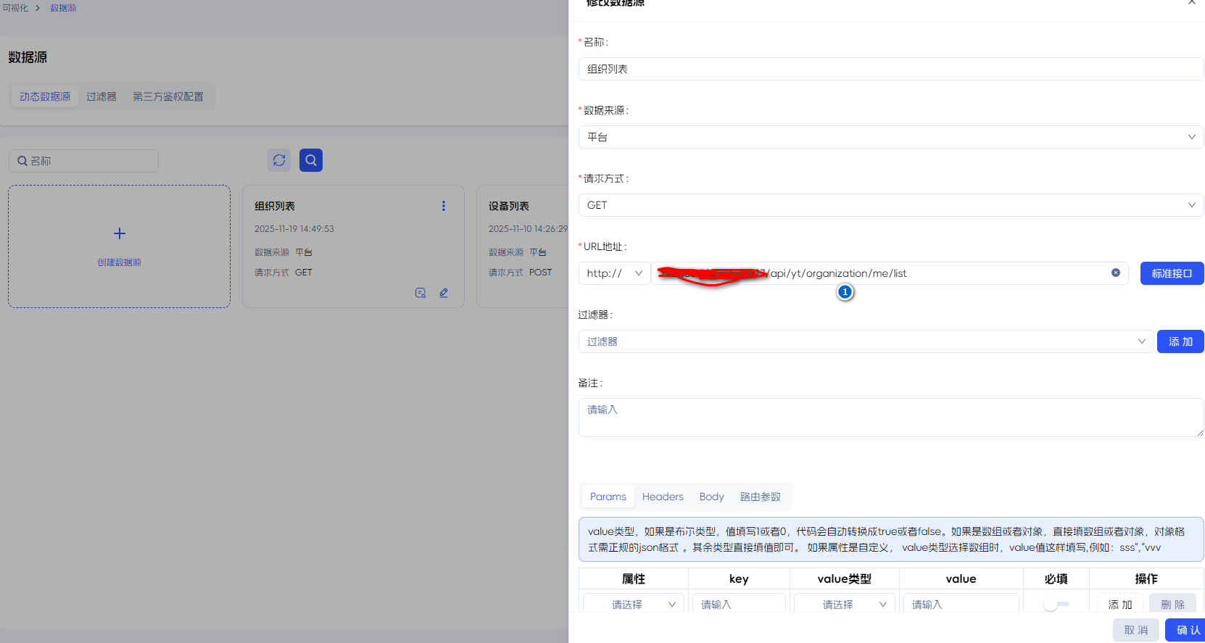Switch to the Body tab
Screen dimensions: 1205x643
pyautogui.click(x=711, y=497)
